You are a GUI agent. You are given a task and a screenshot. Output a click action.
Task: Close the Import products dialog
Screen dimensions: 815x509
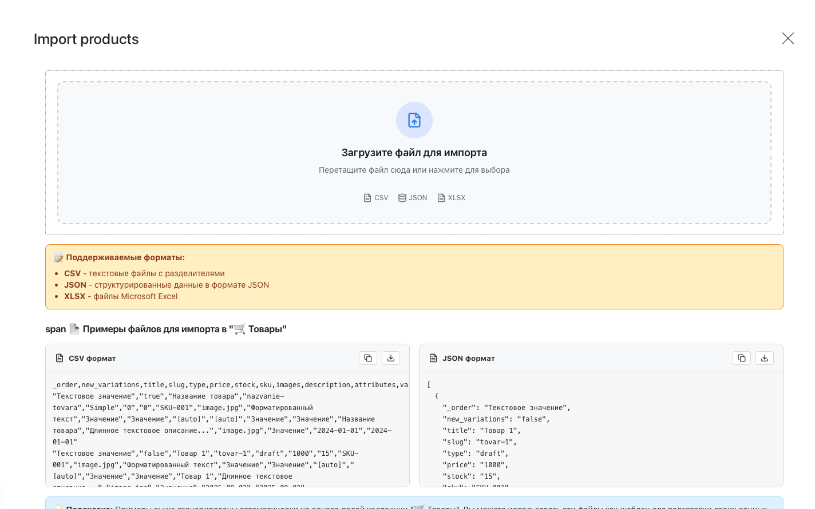pos(788,38)
